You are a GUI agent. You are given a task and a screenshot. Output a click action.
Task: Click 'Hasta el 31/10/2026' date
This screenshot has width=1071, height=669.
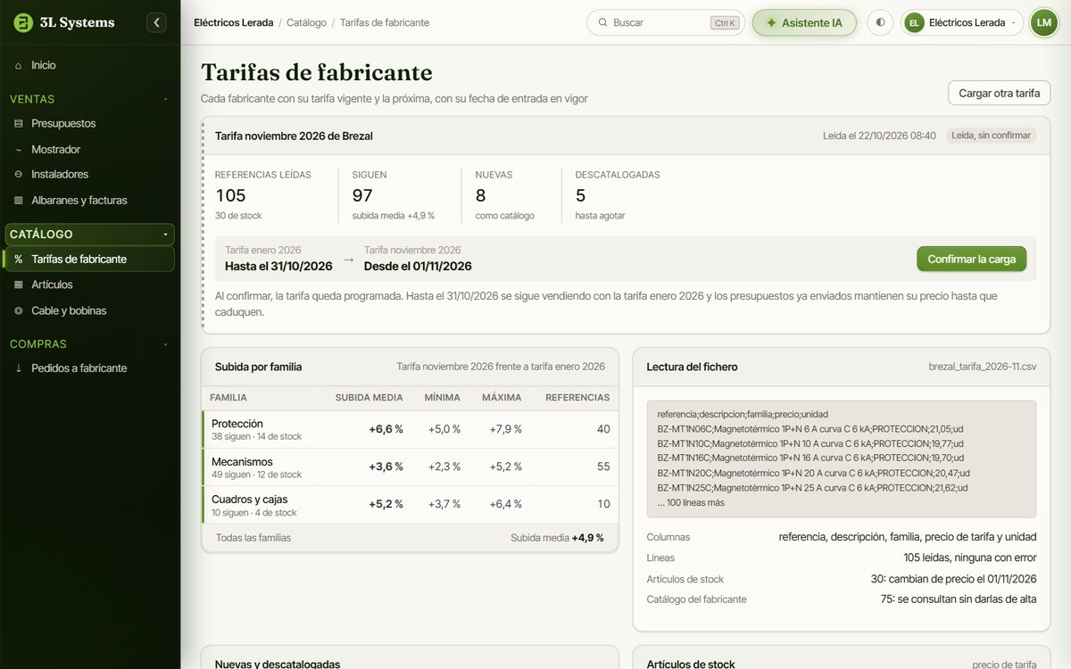(x=278, y=266)
